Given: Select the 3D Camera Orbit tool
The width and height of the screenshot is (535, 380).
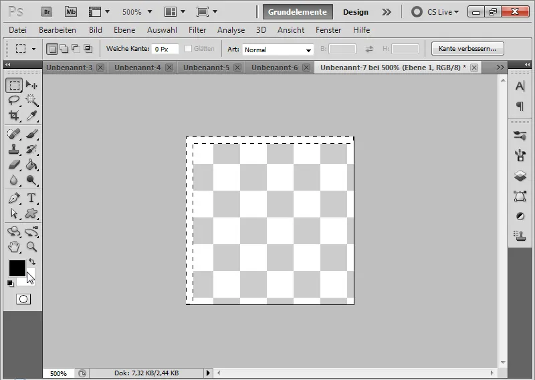Looking at the screenshot, I should coord(31,231).
